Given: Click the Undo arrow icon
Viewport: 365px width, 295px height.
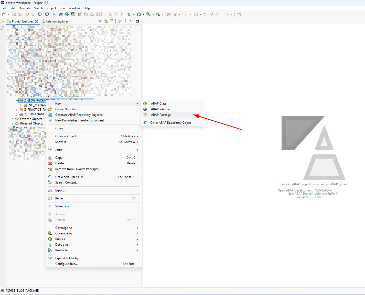Looking at the screenshot, I should click(27, 14).
